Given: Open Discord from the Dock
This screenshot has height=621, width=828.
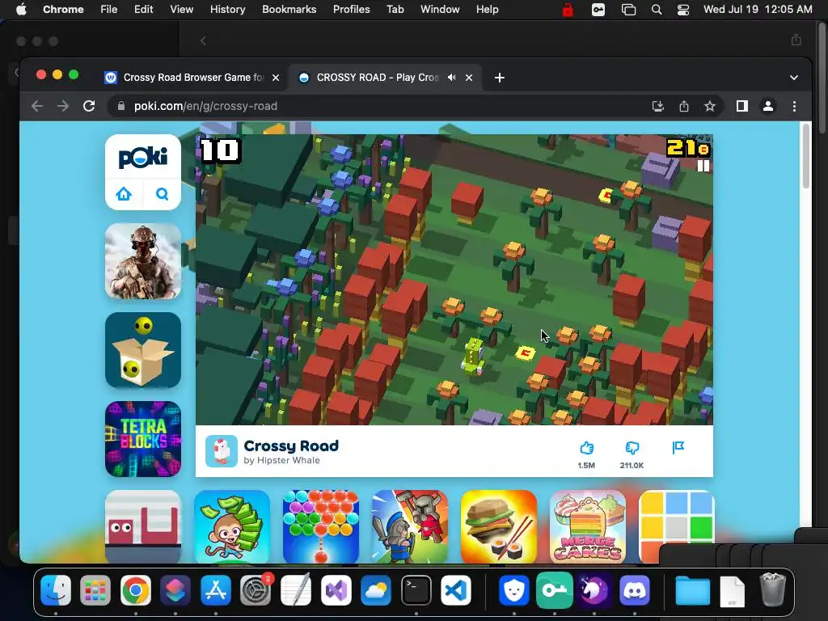Looking at the screenshot, I should click(x=634, y=589).
